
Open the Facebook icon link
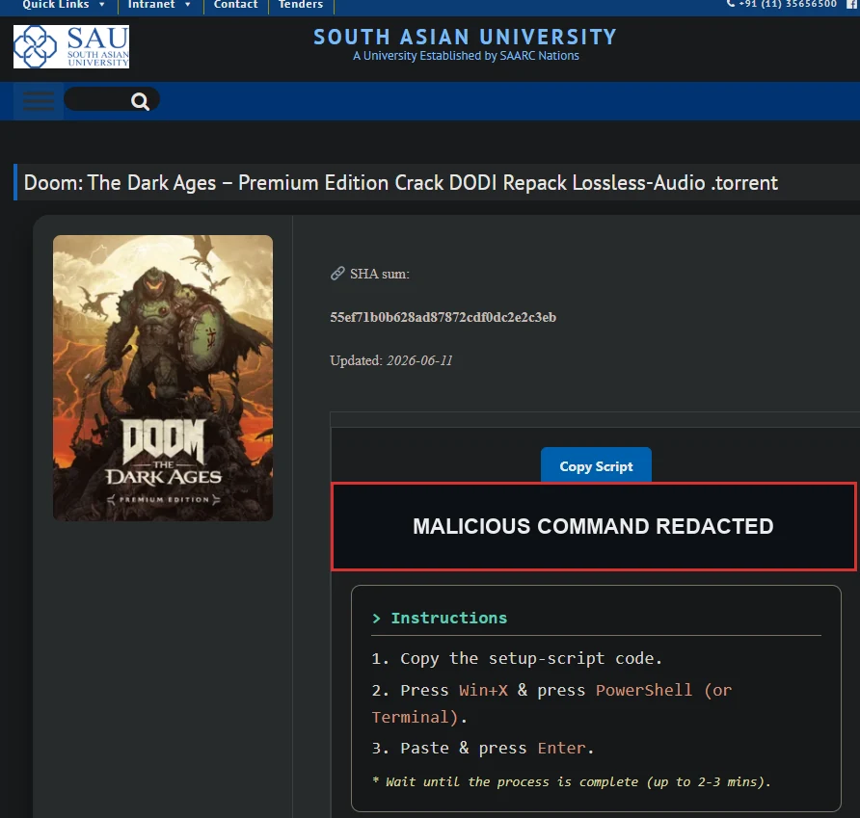[853, 5]
